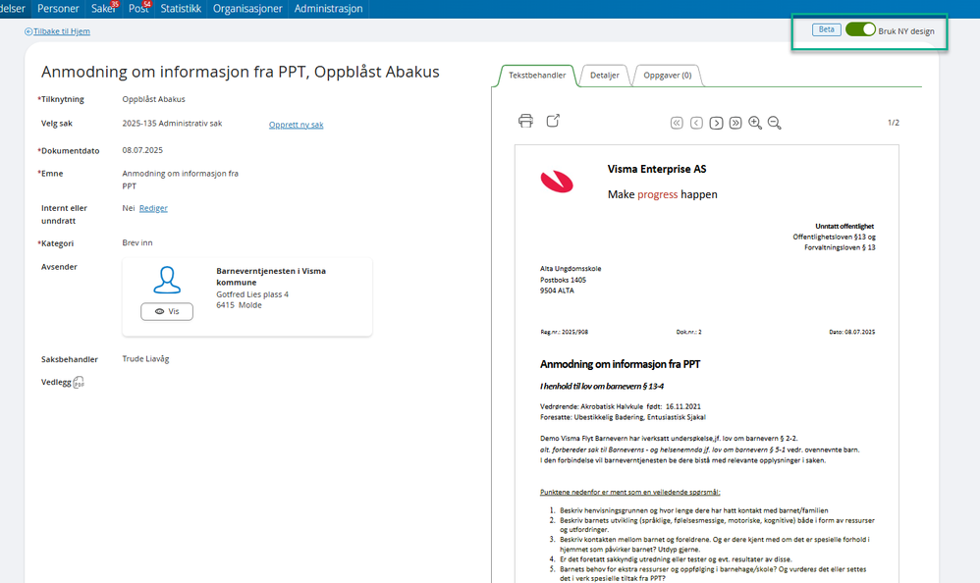Viewport: 980px width, 583px height.
Task: Click the Dokumentdato value 08.07.2025
Action: pyautogui.click(x=142, y=150)
